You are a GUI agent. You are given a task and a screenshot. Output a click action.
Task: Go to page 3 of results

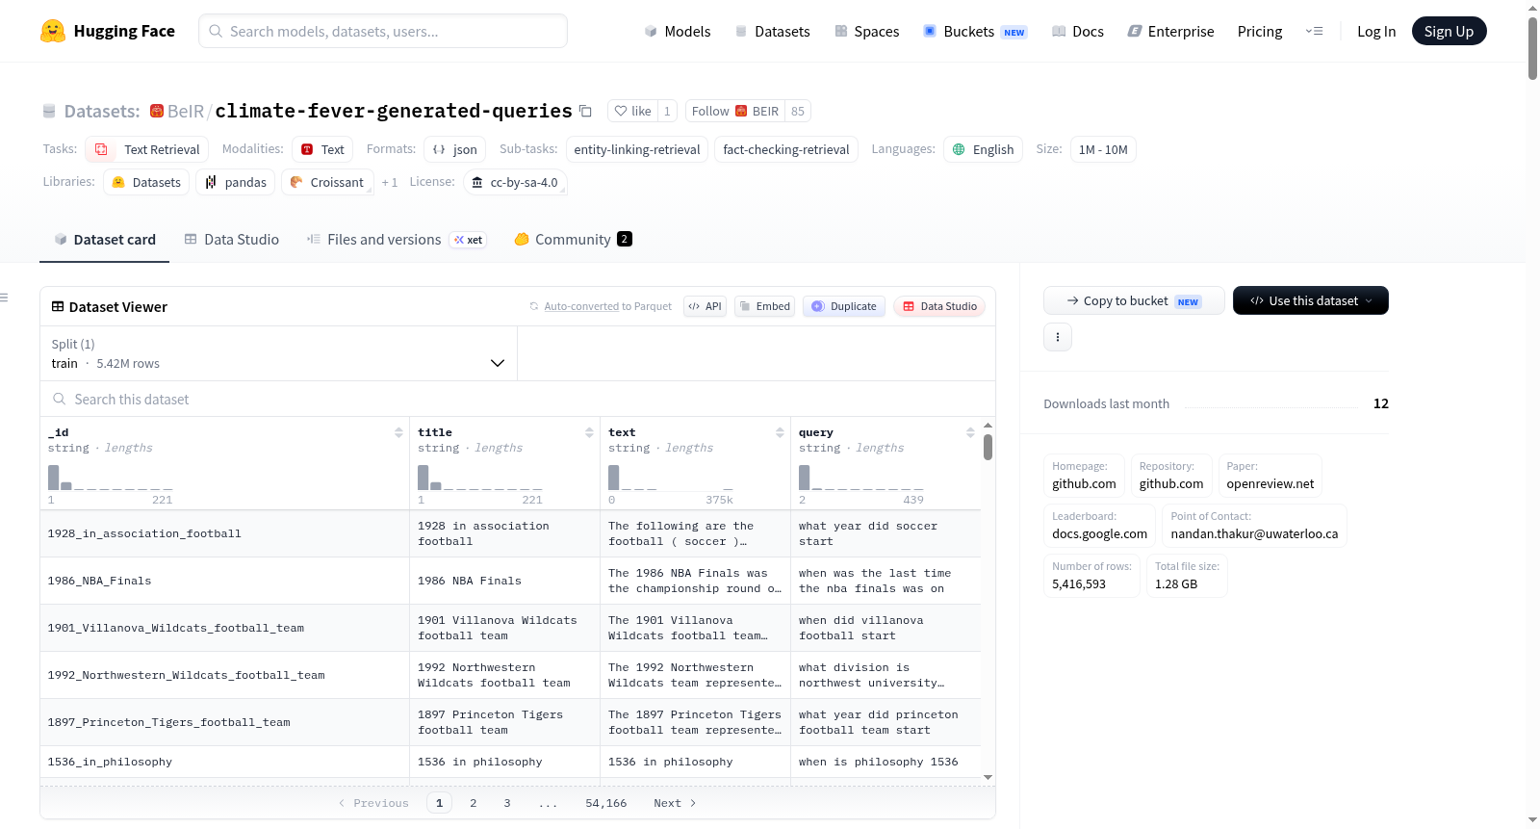[507, 803]
